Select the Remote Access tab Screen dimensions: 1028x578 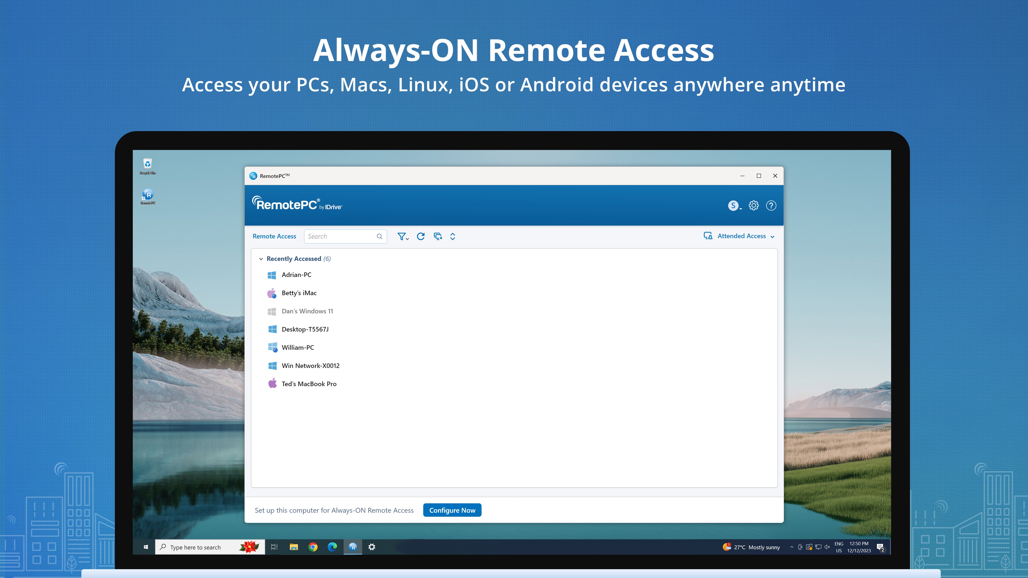(274, 236)
